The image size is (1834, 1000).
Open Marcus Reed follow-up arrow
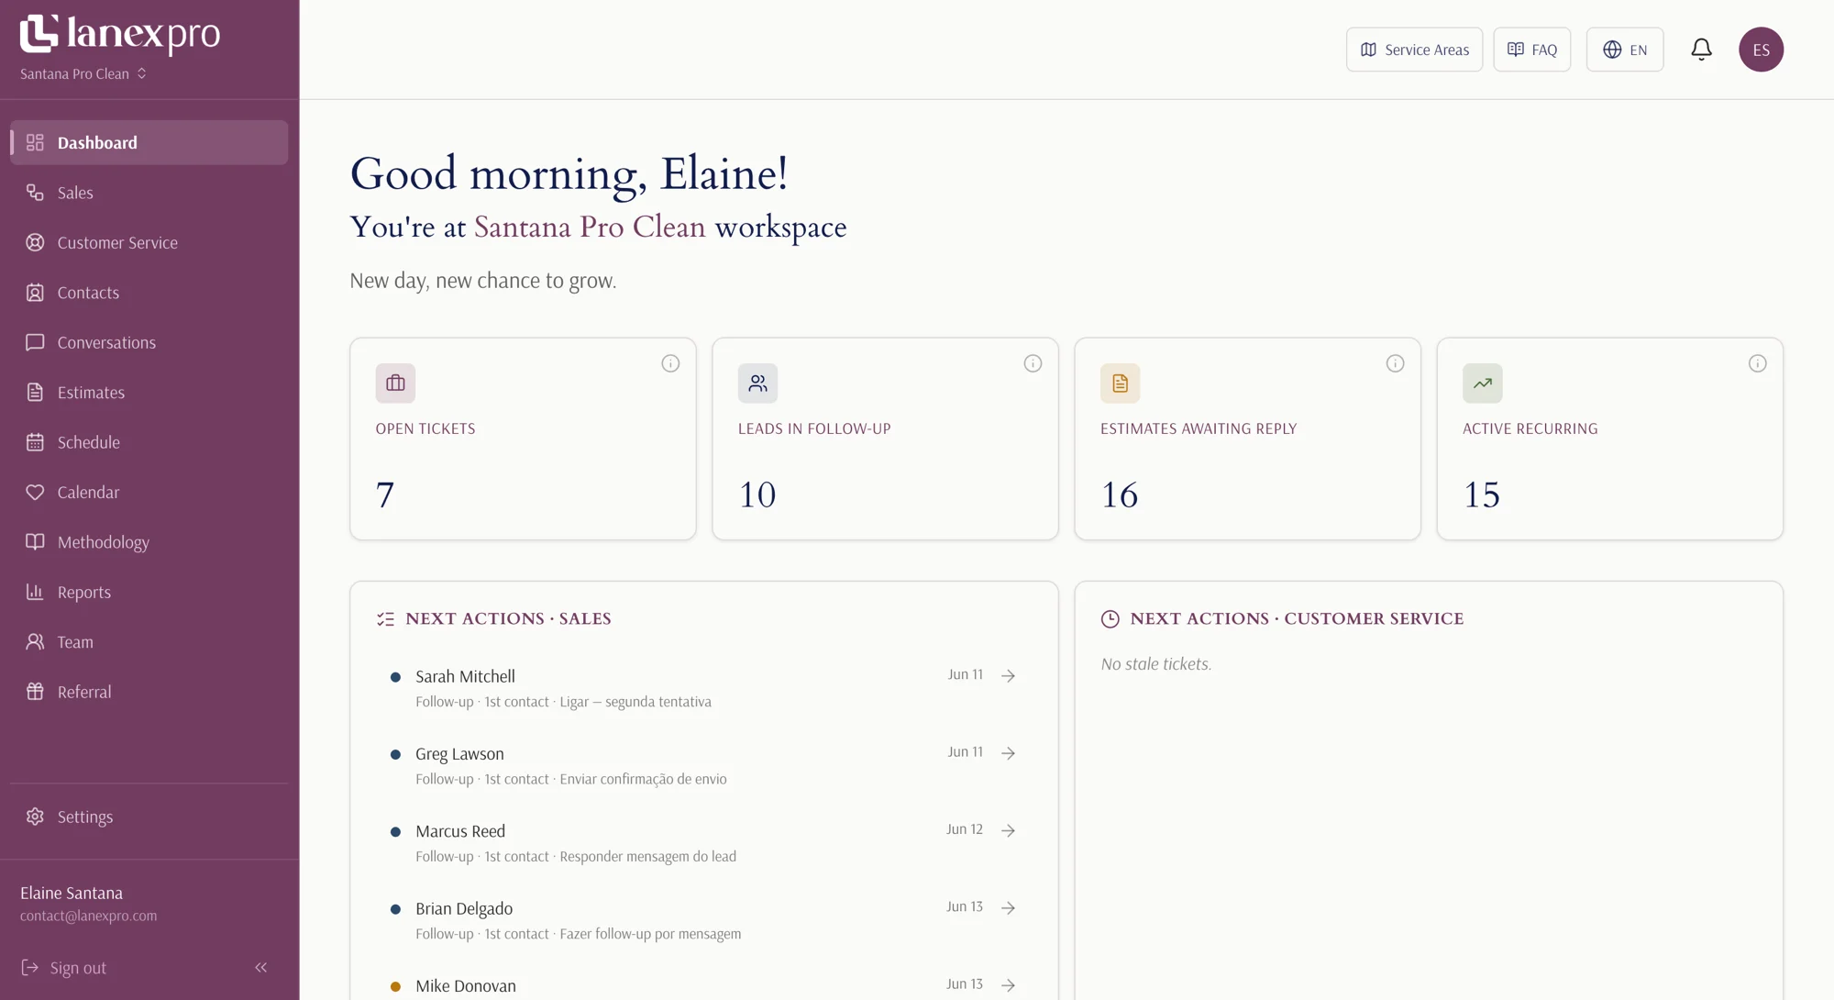coord(1008,830)
